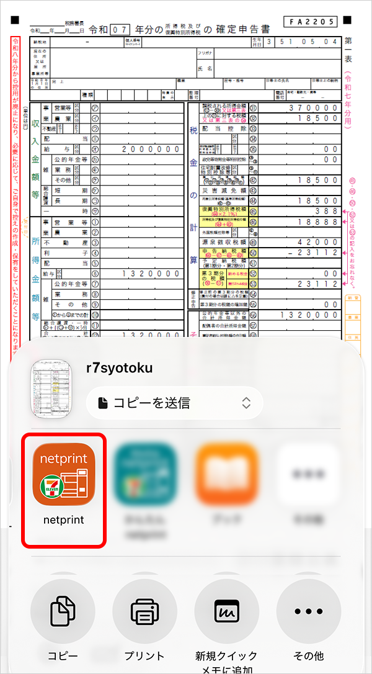Click the 課税される所得金額 field showing 370000
This screenshot has width=372, height=674.
[x=300, y=107]
